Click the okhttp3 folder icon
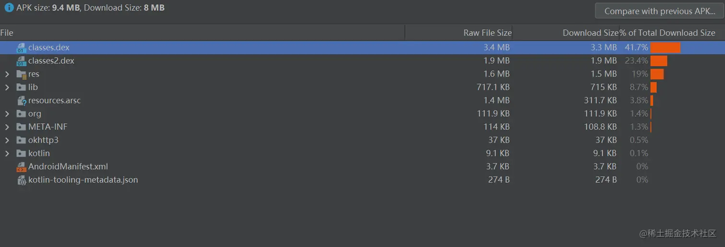 pyautogui.click(x=21, y=140)
